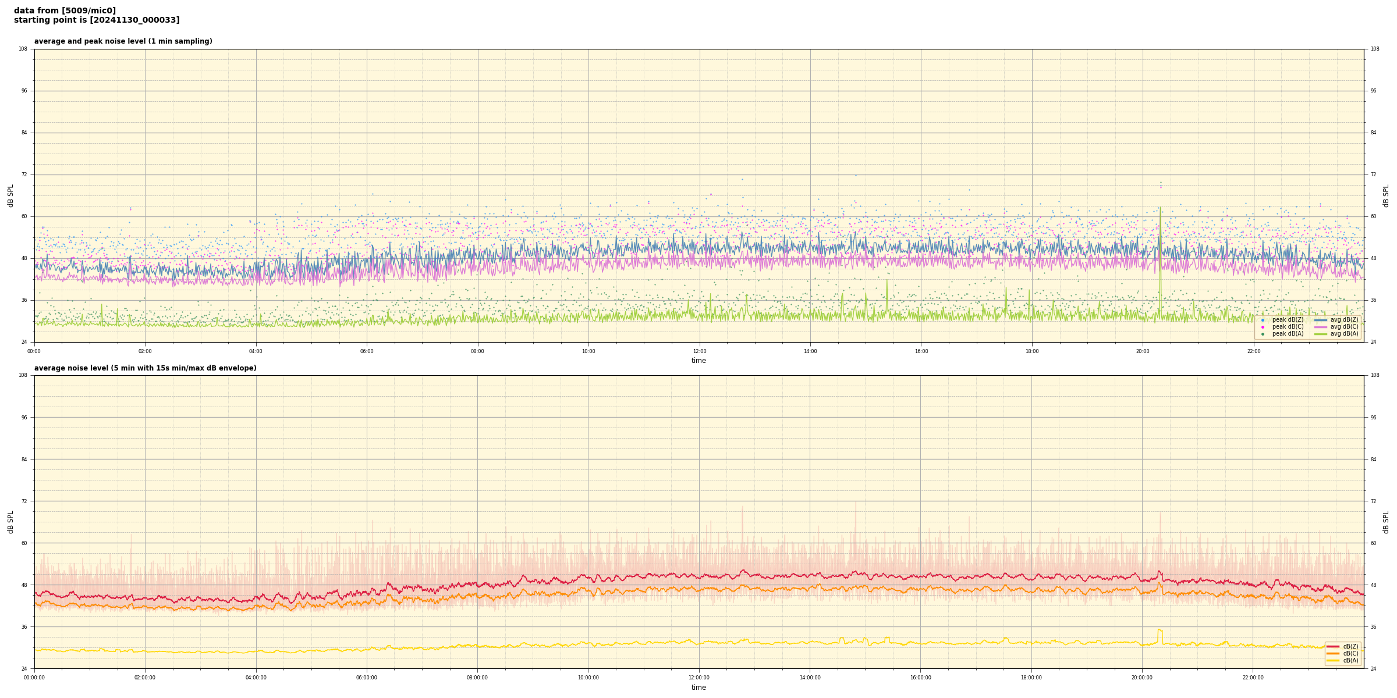Click the 72 value on top chart's left axis

click(24, 174)
